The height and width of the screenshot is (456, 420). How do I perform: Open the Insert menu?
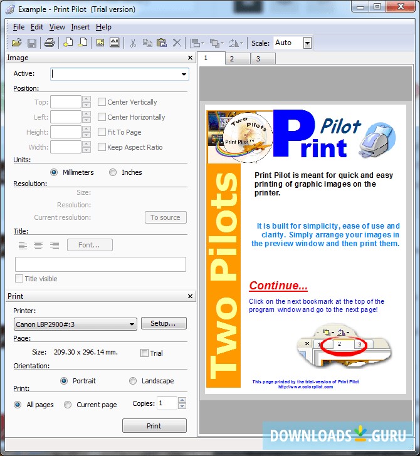tap(80, 27)
